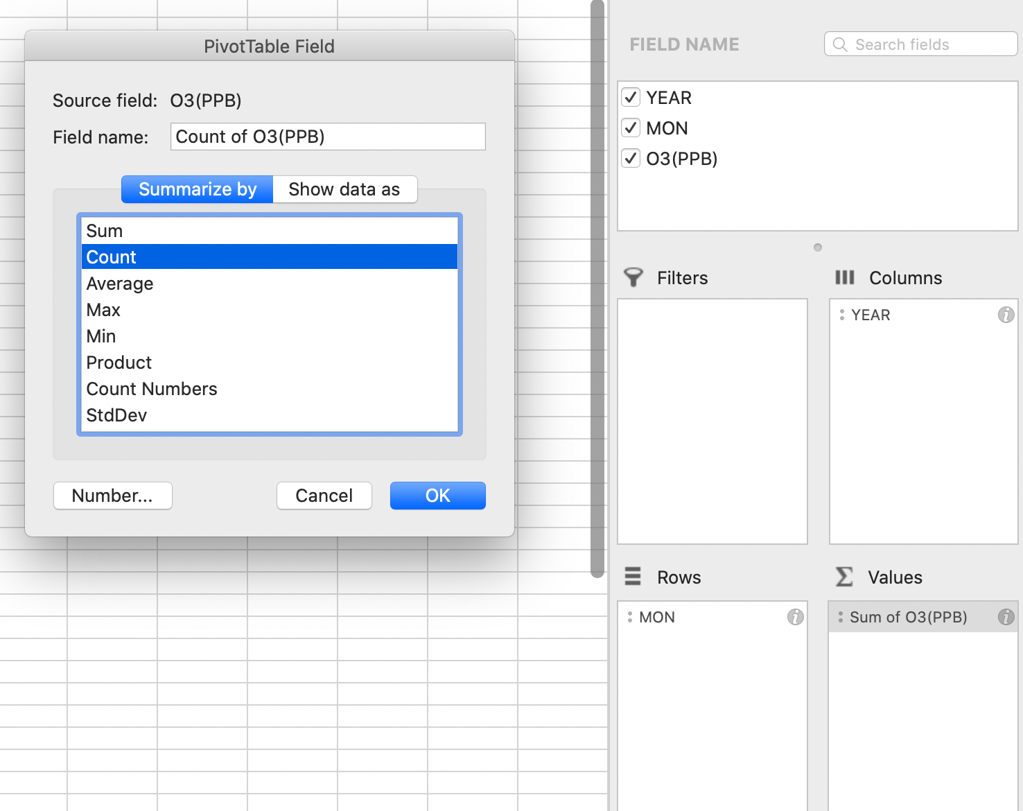Switch to the Show data as tab
This screenshot has height=811, width=1023.
pos(344,189)
